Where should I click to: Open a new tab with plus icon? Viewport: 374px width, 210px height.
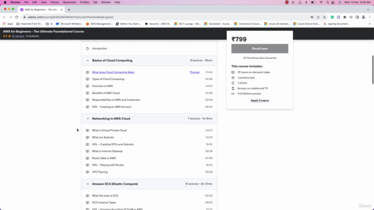coord(69,10)
